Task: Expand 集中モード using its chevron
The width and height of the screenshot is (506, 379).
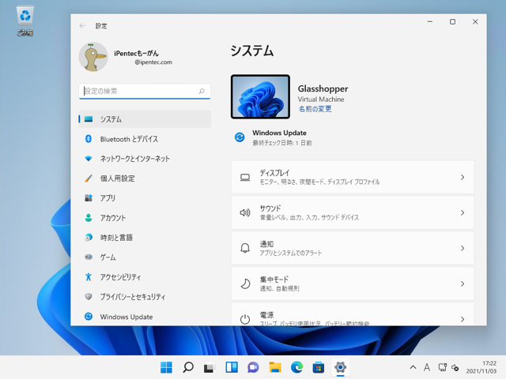Action: 463,283
